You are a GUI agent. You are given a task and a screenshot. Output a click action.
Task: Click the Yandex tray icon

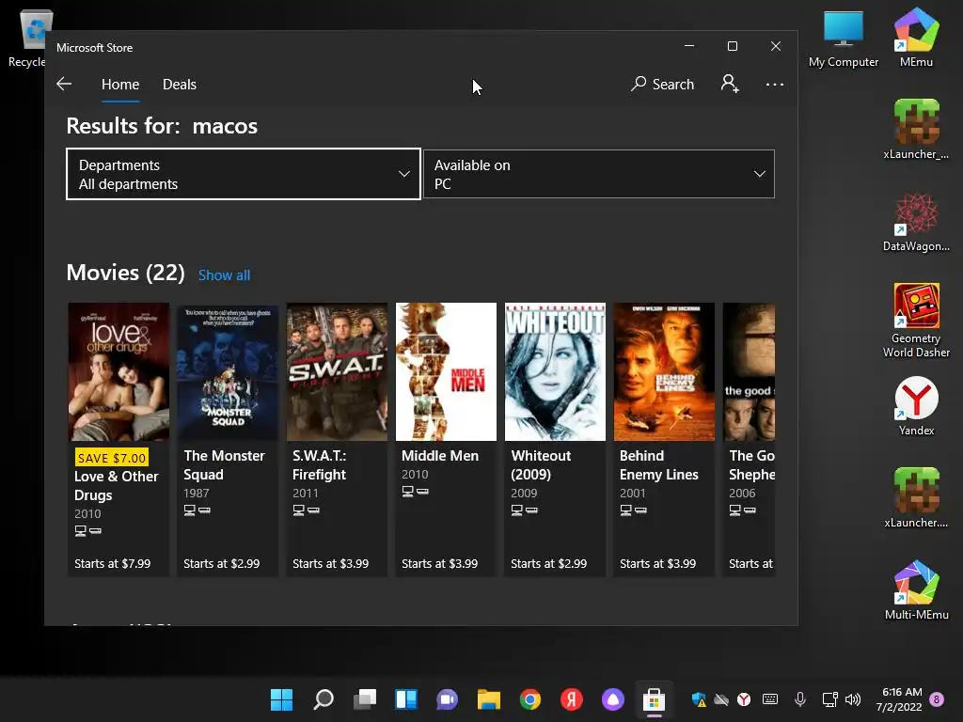[744, 699]
